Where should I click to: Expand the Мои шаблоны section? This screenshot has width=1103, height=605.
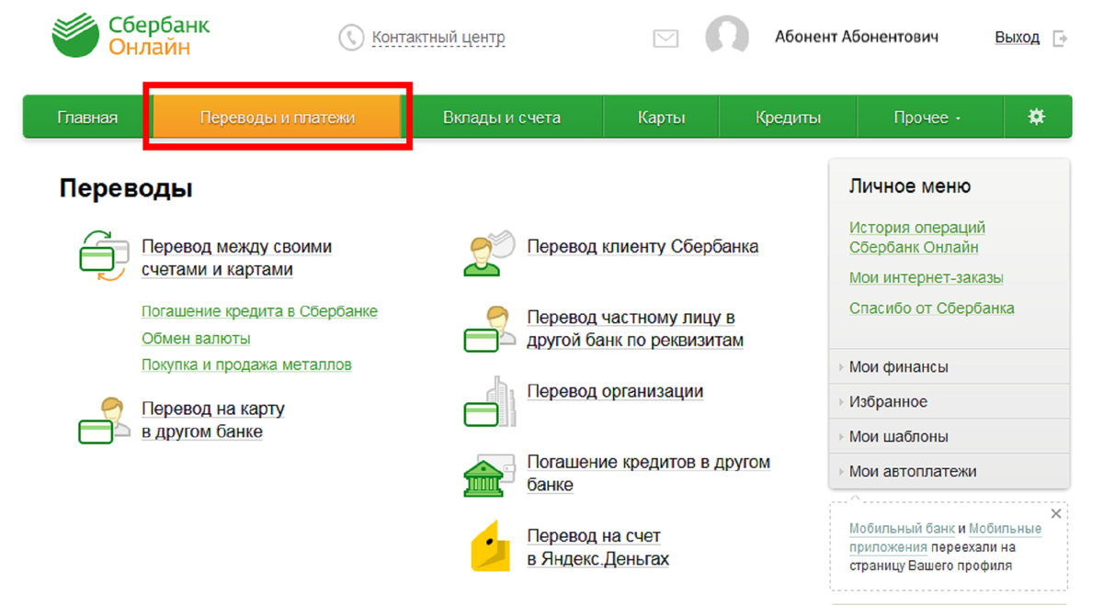click(949, 436)
